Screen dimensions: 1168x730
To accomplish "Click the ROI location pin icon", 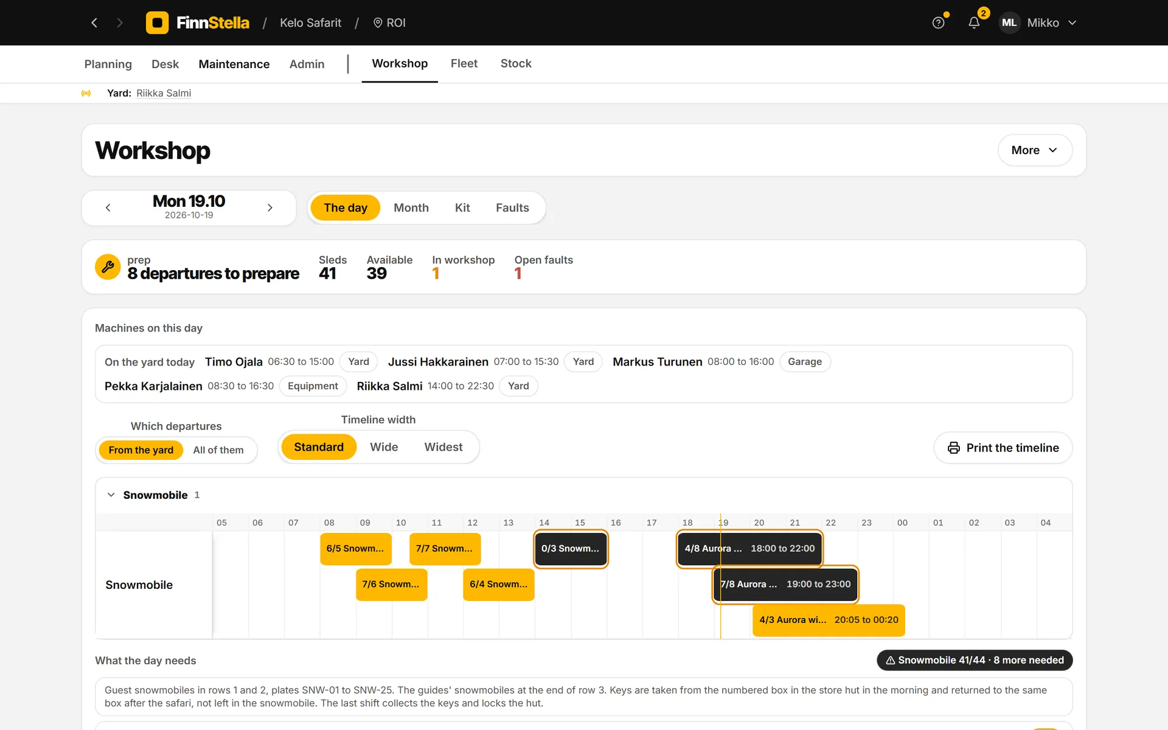I will tap(378, 23).
